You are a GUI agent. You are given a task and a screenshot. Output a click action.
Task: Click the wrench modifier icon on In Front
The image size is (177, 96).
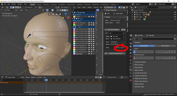tap(89, 17)
